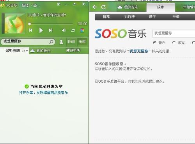
Task: Click the SOSO音乐 logo
Action: pos(121,34)
